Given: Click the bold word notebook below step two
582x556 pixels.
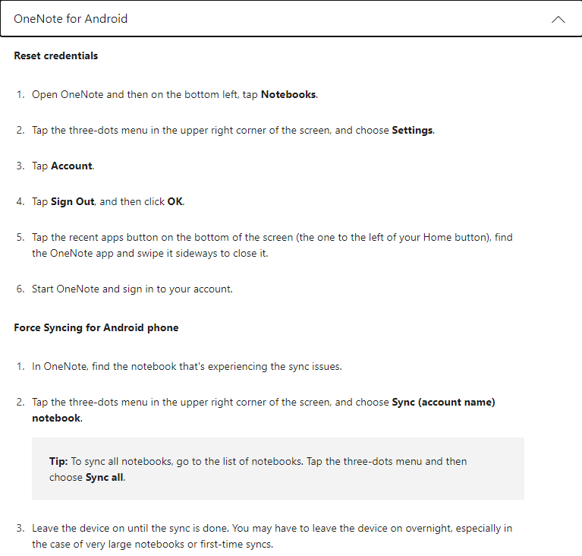Looking at the screenshot, I should pos(56,418).
